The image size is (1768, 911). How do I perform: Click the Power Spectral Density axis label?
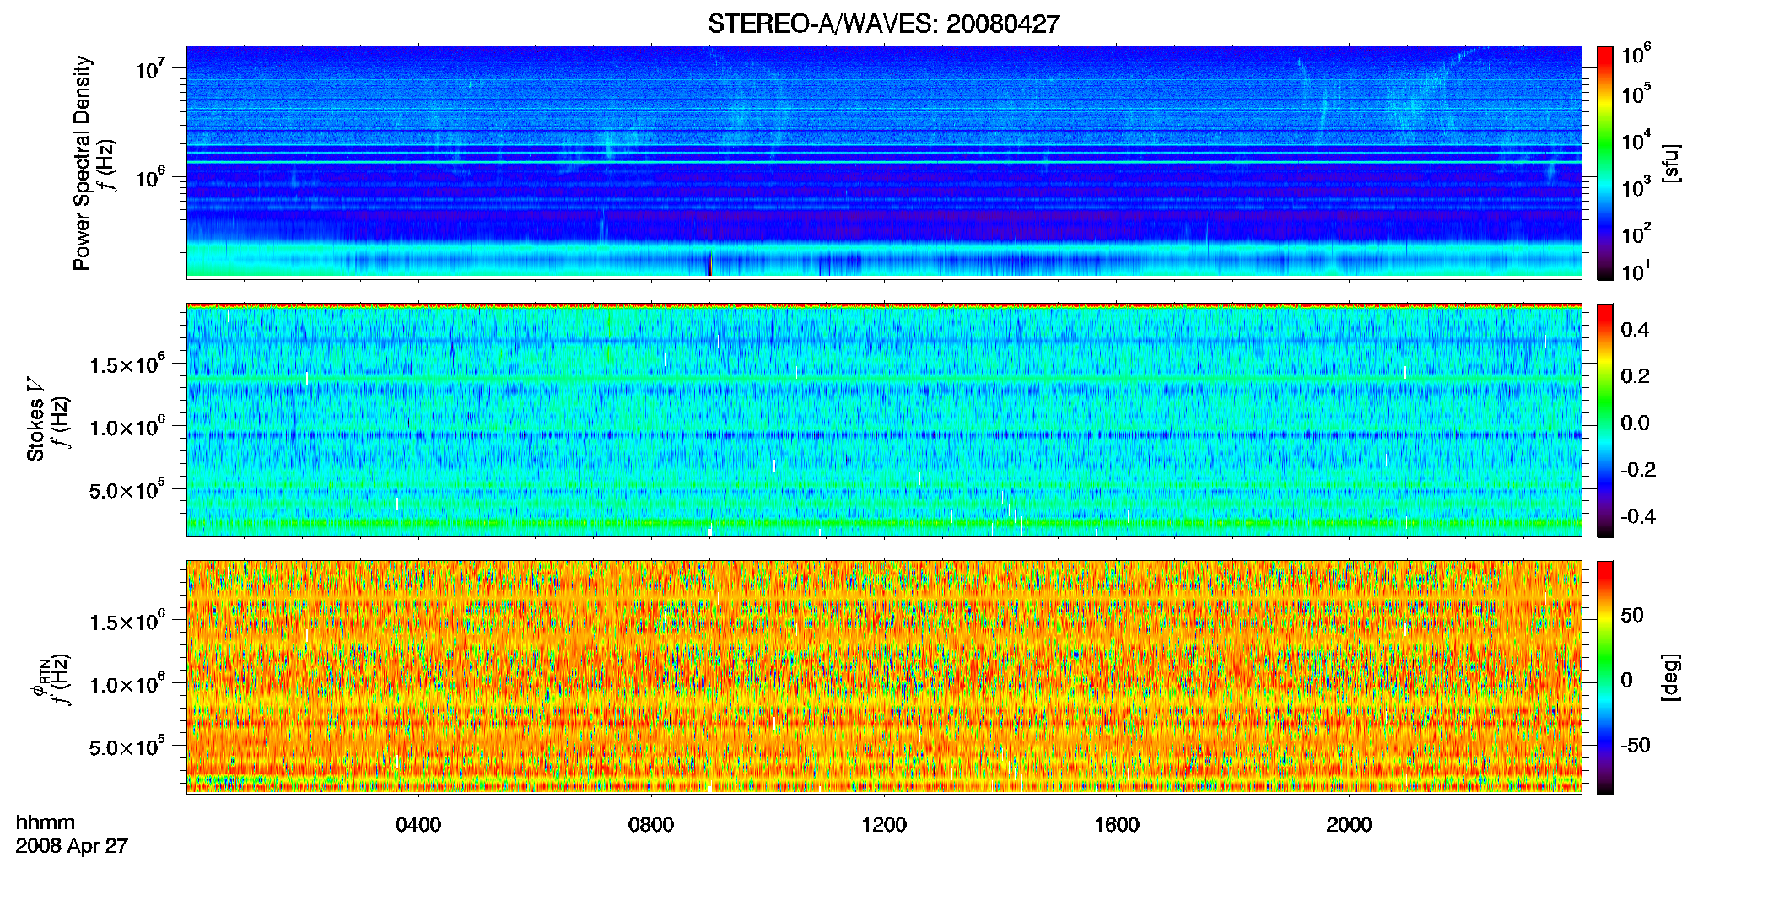pos(82,163)
